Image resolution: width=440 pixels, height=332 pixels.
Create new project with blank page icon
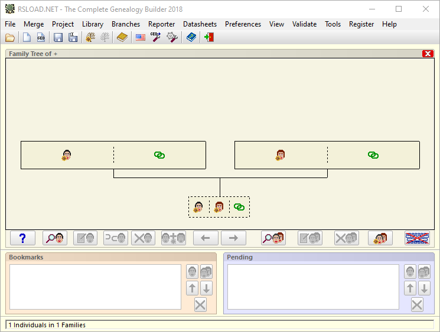click(x=27, y=37)
